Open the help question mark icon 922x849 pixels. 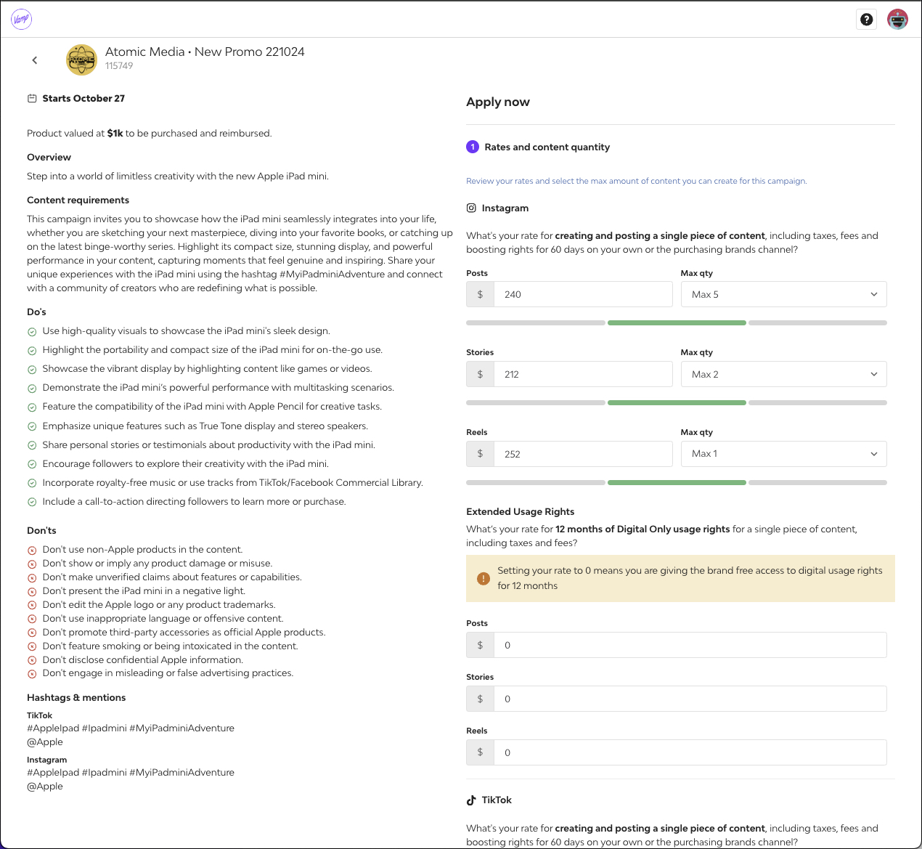(x=867, y=20)
